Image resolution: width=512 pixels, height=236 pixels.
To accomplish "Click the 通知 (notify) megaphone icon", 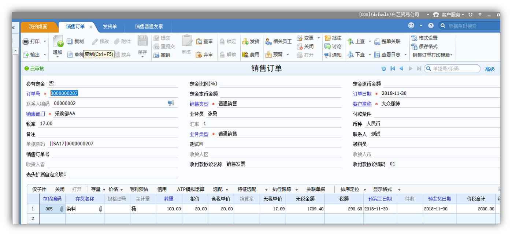I will [x=327, y=55].
